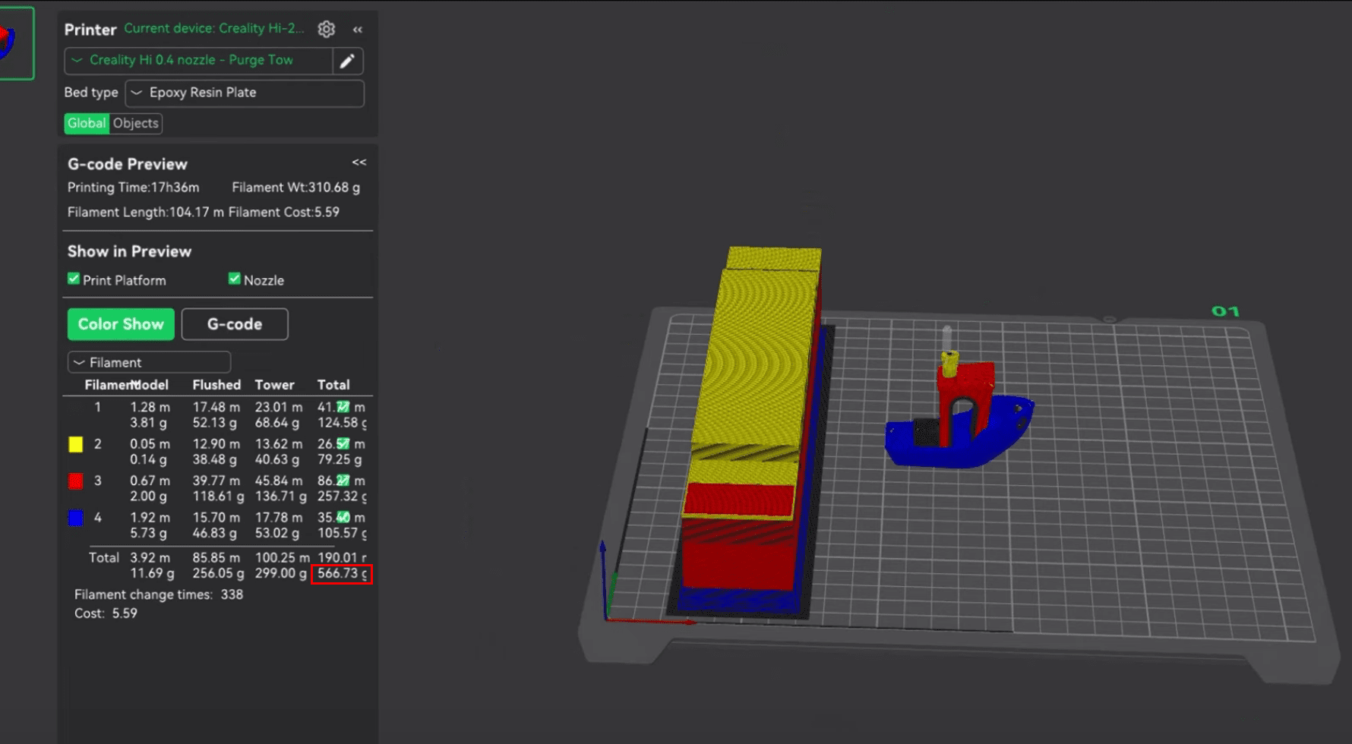Open the Filament view type dropdown

coord(149,362)
